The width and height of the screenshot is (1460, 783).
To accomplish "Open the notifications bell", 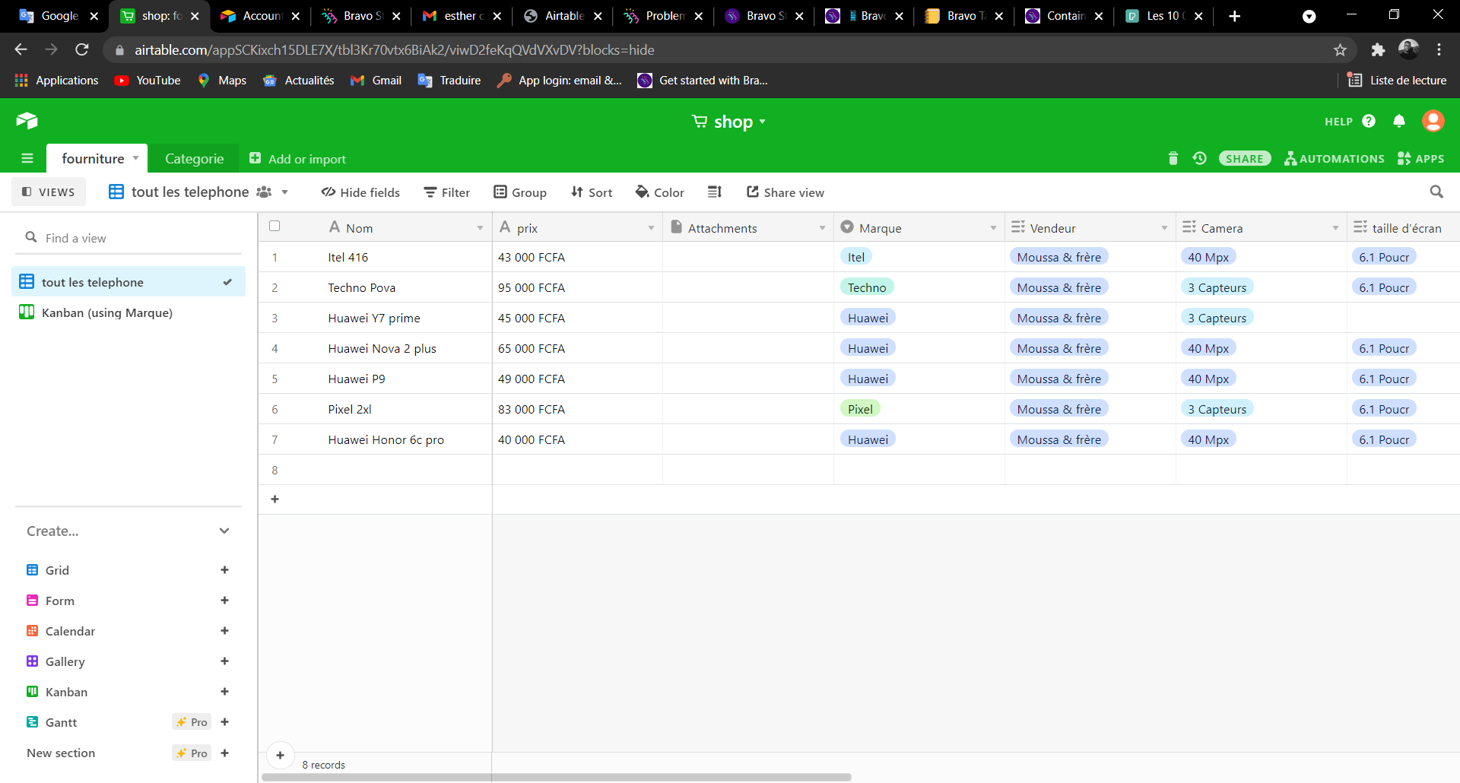I will point(1398,121).
